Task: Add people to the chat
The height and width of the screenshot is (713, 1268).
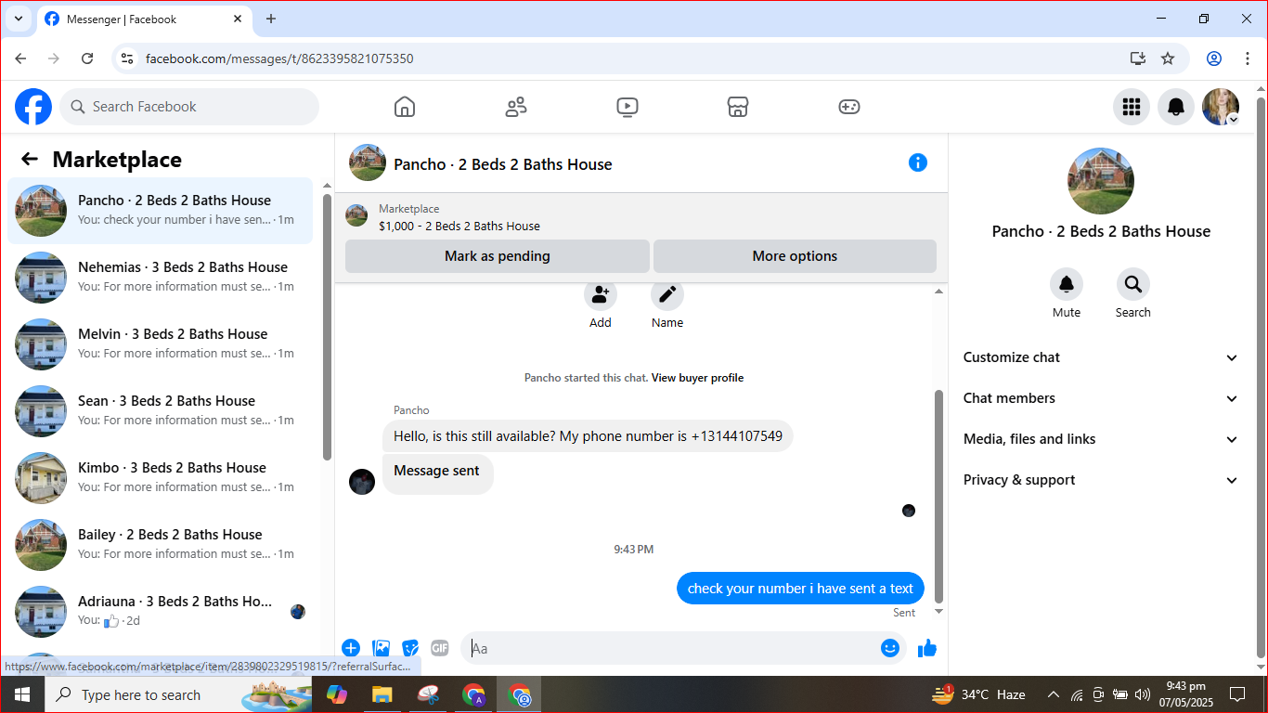Action: 601,295
